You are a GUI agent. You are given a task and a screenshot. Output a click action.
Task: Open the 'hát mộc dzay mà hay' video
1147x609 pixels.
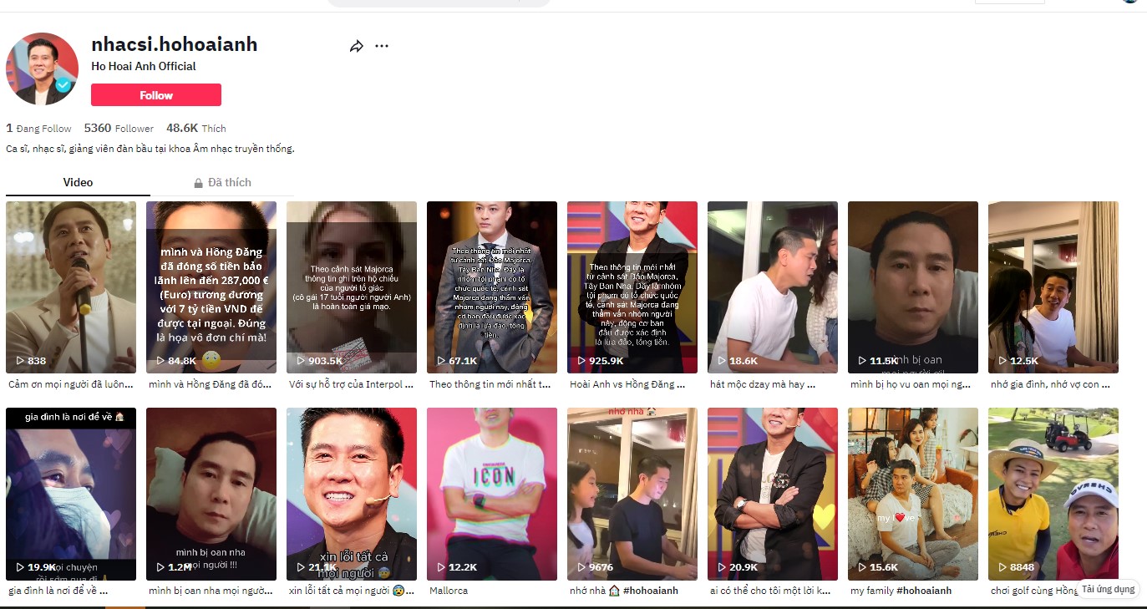[772, 287]
